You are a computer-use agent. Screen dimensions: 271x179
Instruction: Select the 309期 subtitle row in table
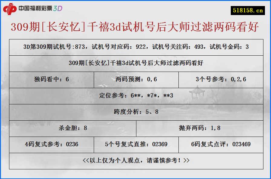click(x=135, y=63)
